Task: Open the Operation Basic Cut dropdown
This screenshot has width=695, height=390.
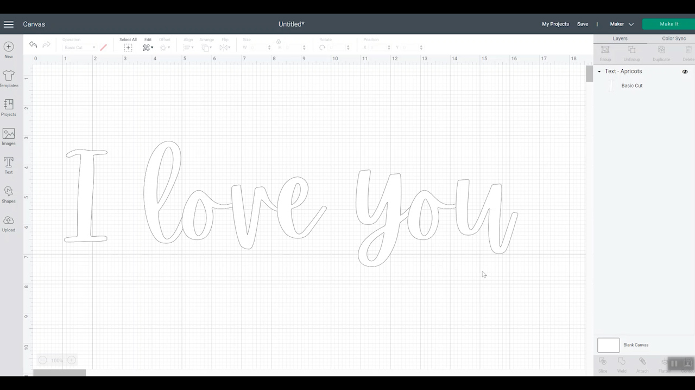Action: [x=79, y=48]
